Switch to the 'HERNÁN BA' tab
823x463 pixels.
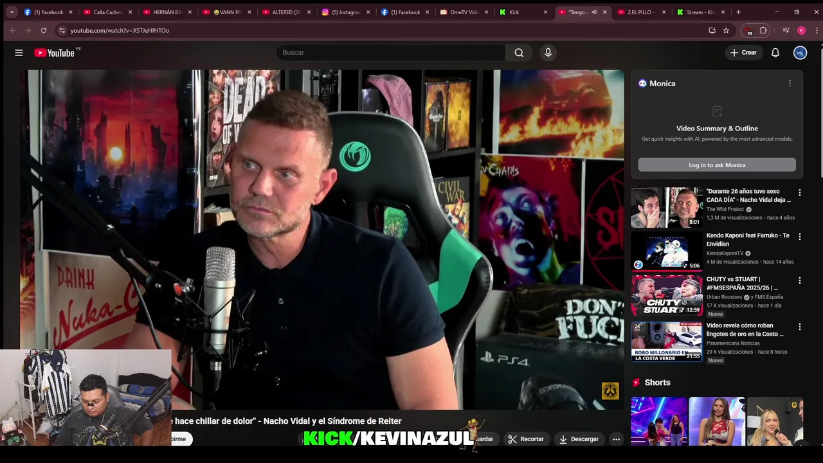coord(167,12)
